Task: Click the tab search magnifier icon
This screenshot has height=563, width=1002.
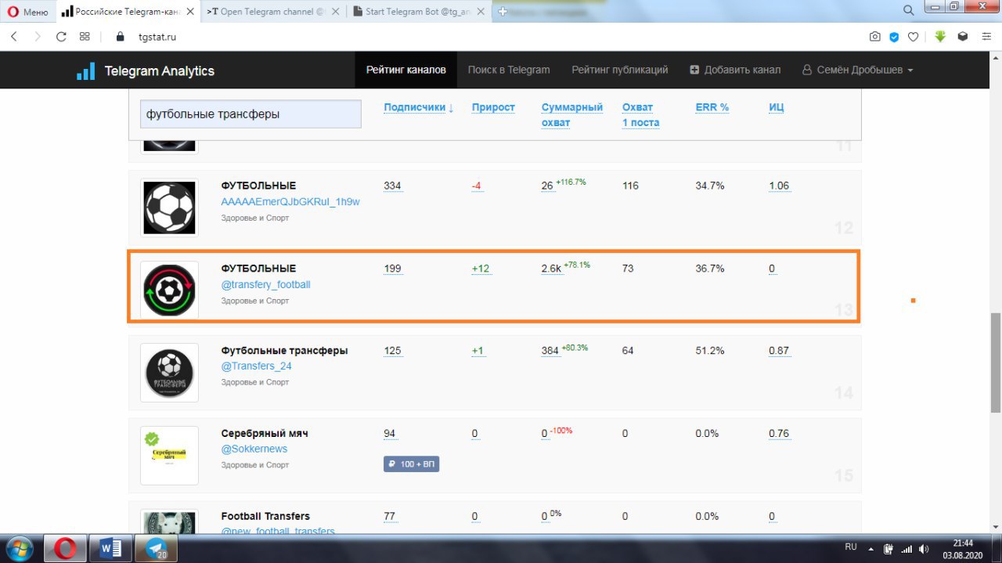Action: pyautogui.click(x=908, y=10)
